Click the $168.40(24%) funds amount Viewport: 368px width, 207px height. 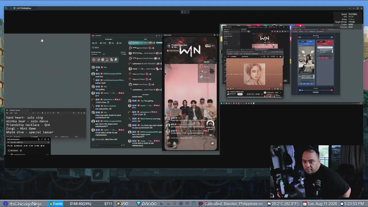[x=80, y=204]
